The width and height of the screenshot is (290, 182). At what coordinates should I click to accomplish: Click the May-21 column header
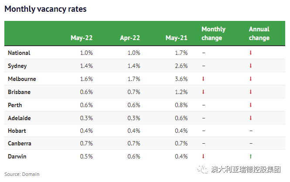coord(177,38)
